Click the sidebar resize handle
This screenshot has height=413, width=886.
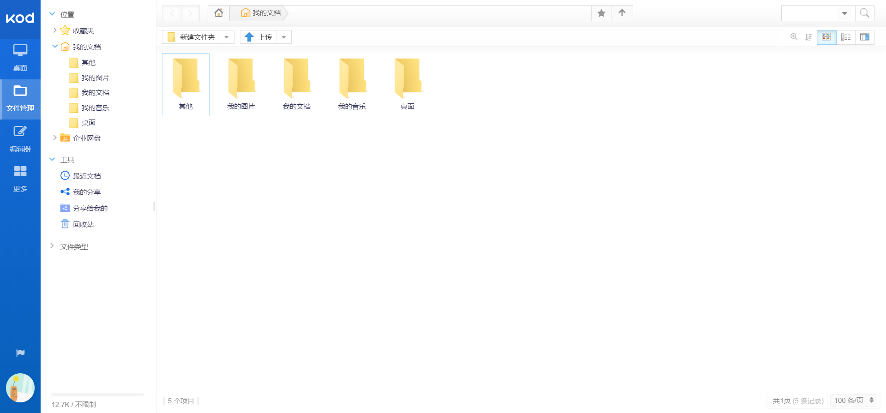click(x=154, y=206)
